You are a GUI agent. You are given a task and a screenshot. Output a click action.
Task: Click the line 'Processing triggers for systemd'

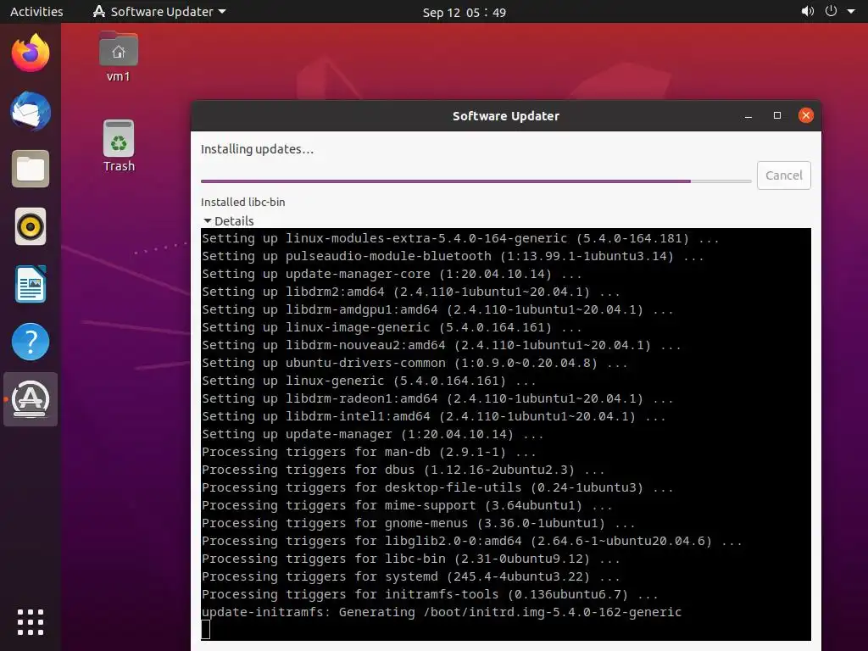tap(411, 576)
